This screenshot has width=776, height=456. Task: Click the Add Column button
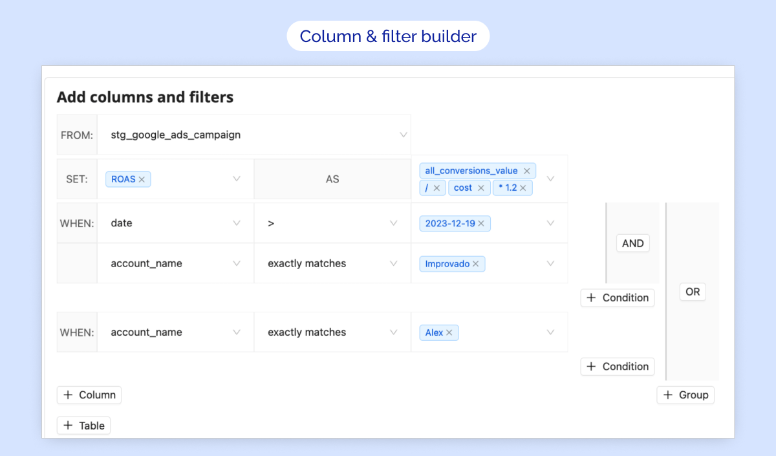tap(89, 395)
